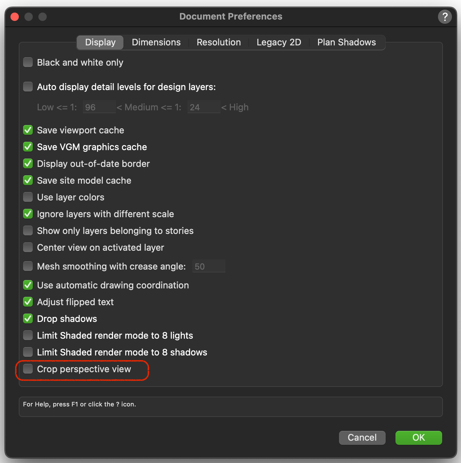
Task: Check Show only layers belonging to stories
Action: click(28, 231)
